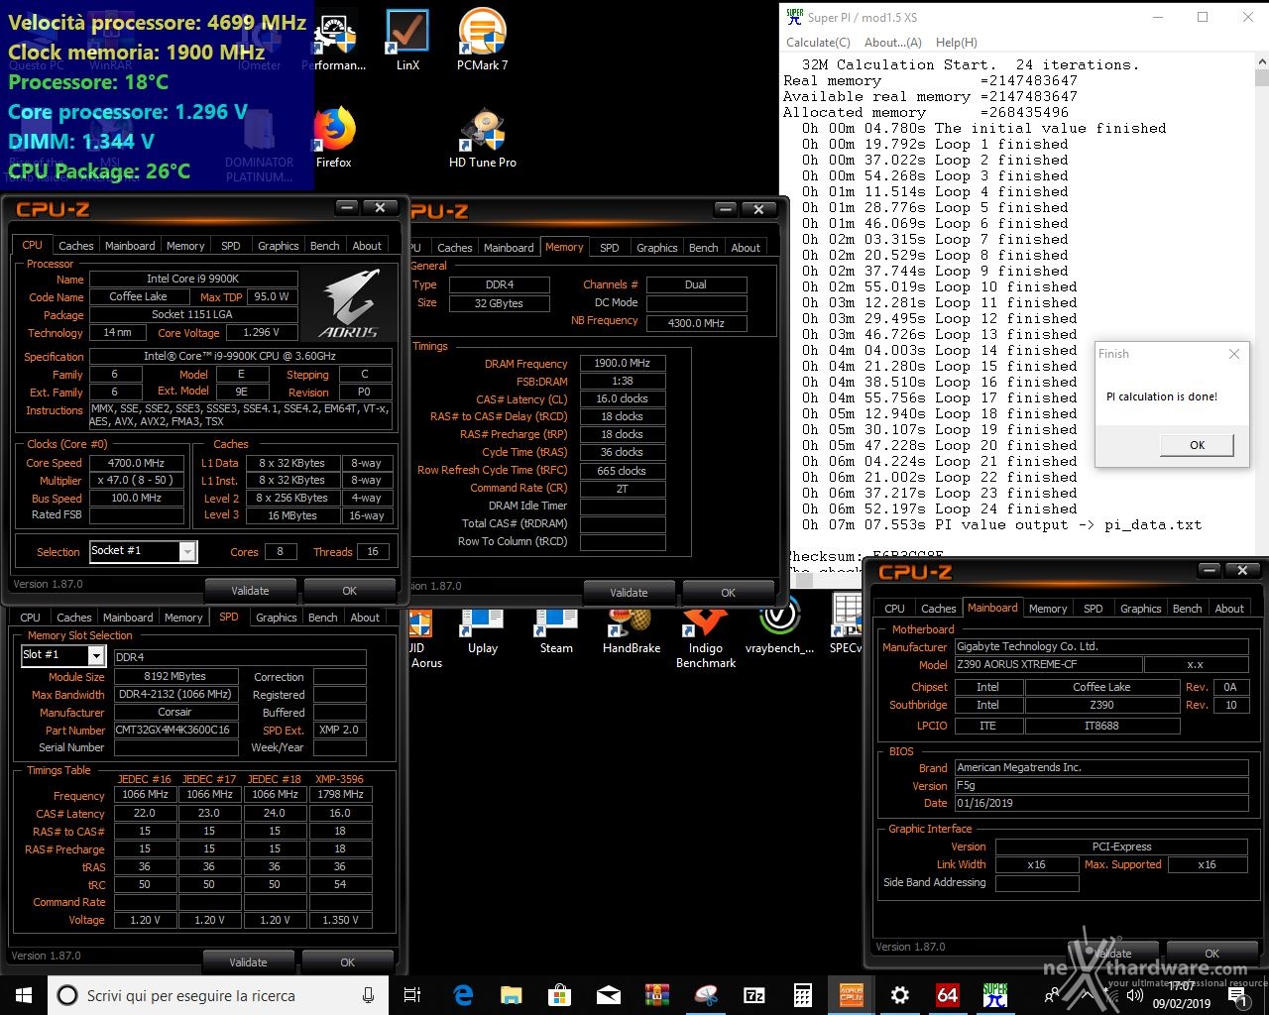Switch to Caches tab in CPU window
The image size is (1269, 1015).
[x=76, y=246]
